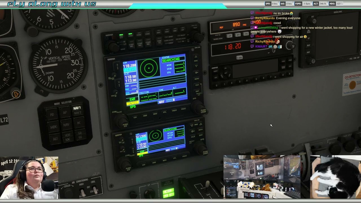The height and width of the screenshot is (203, 361).
Task: Toggle the COM2 receive button on the audio panel
Action: (x=139, y=34)
